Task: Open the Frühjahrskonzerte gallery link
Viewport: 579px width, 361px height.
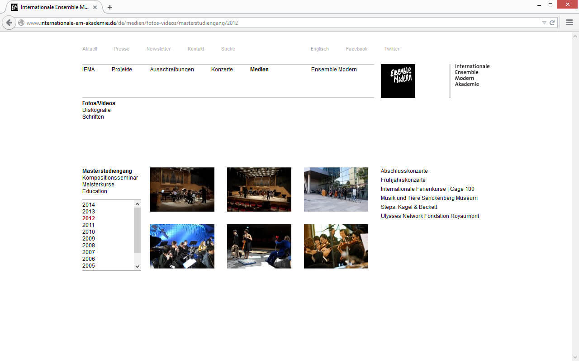Action: pyautogui.click(x=403, y=180)
